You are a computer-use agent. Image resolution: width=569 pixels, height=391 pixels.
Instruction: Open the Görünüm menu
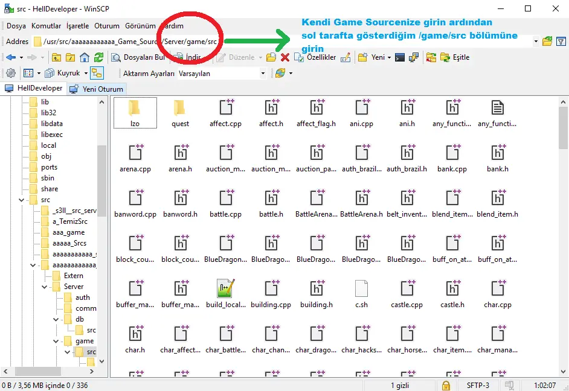click(x=140, y=26)
